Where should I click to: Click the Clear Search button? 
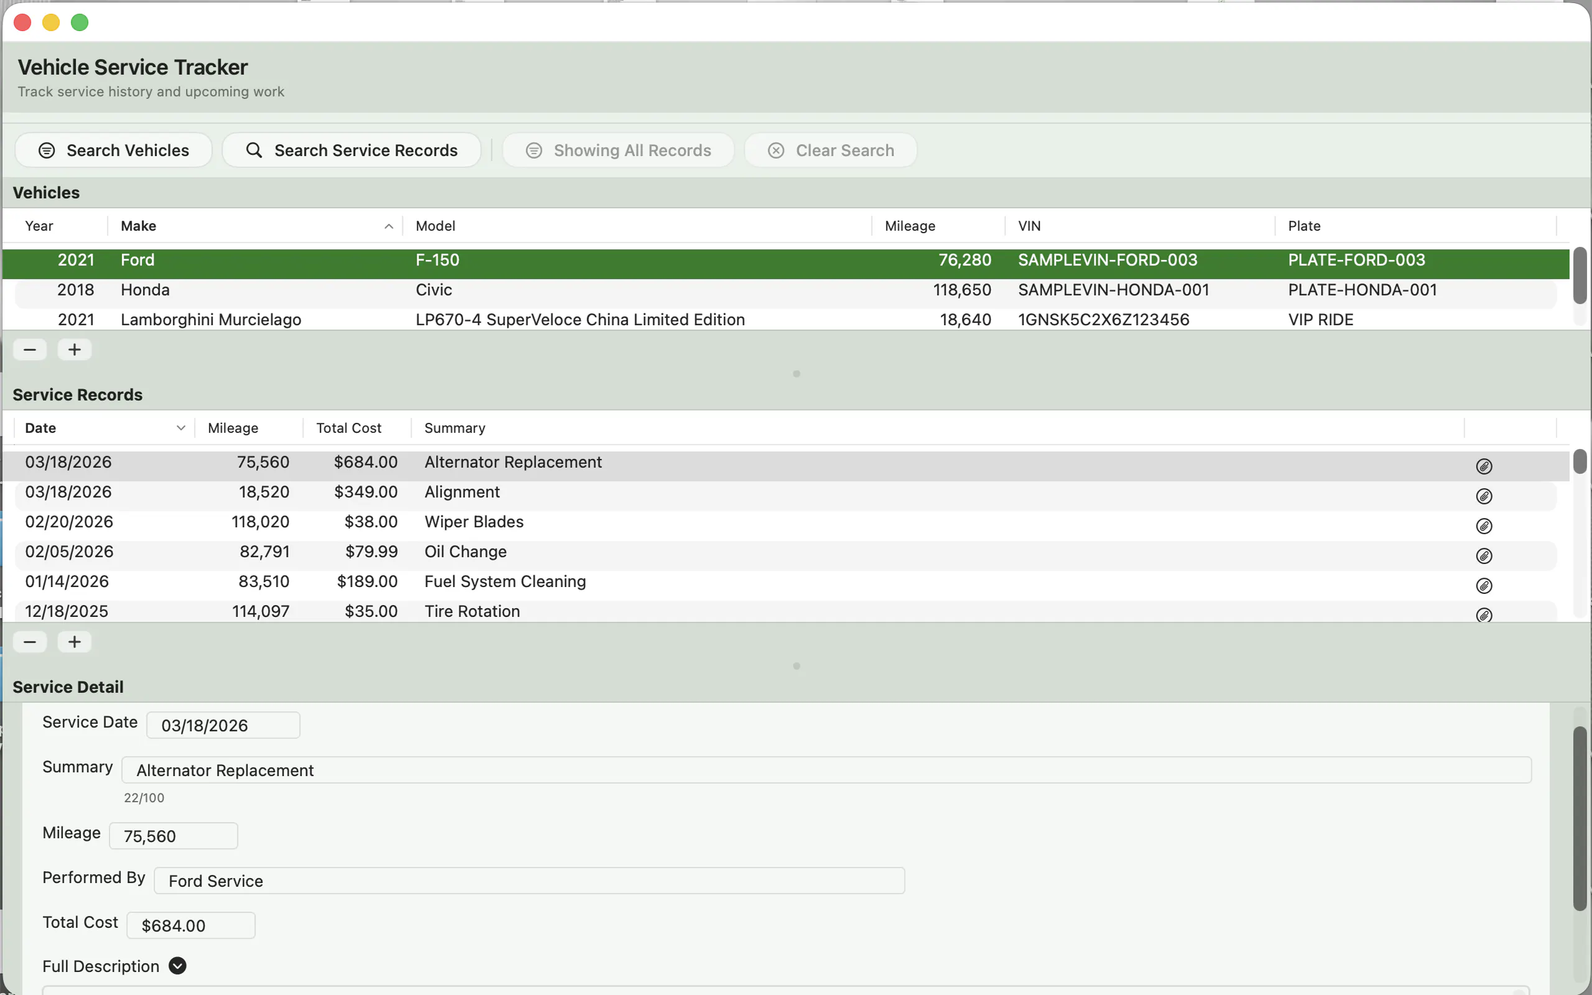pos(830,150)
